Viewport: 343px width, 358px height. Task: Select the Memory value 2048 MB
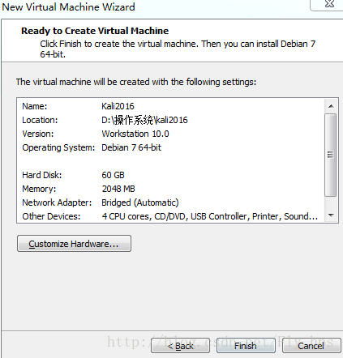click(x=118, y=189)
